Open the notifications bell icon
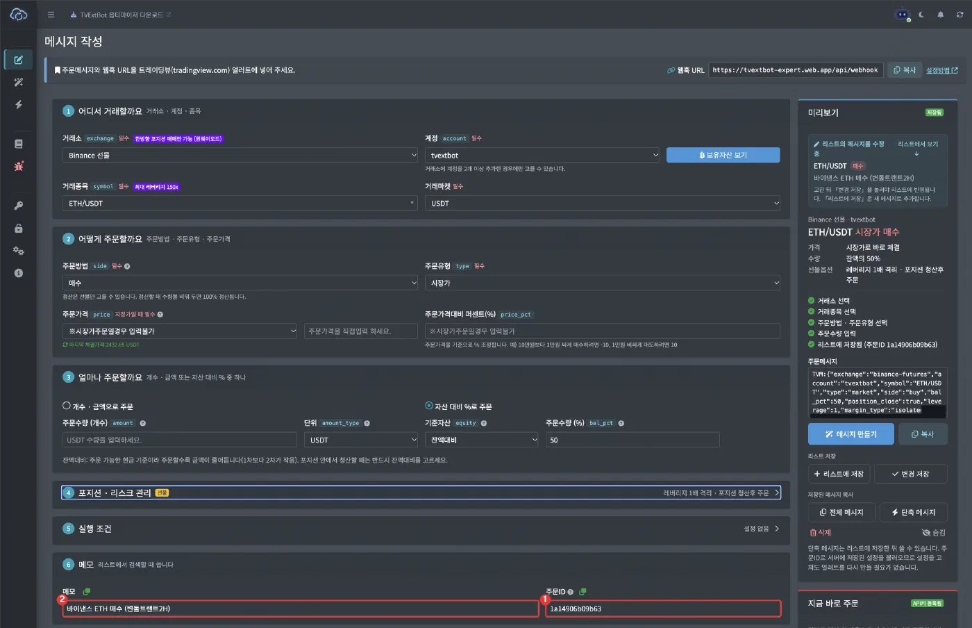 pos(941,15)
